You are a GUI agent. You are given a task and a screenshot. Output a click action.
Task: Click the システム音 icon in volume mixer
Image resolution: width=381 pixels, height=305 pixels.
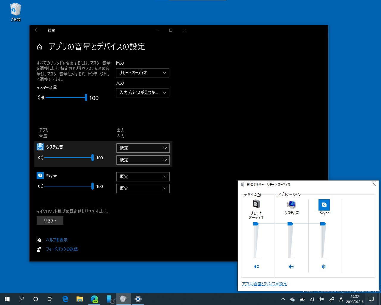[291, 204]
